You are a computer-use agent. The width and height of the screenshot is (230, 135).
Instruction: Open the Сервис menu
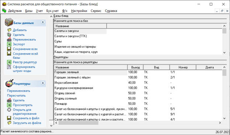pyautogui.click(x=96, y=11)
